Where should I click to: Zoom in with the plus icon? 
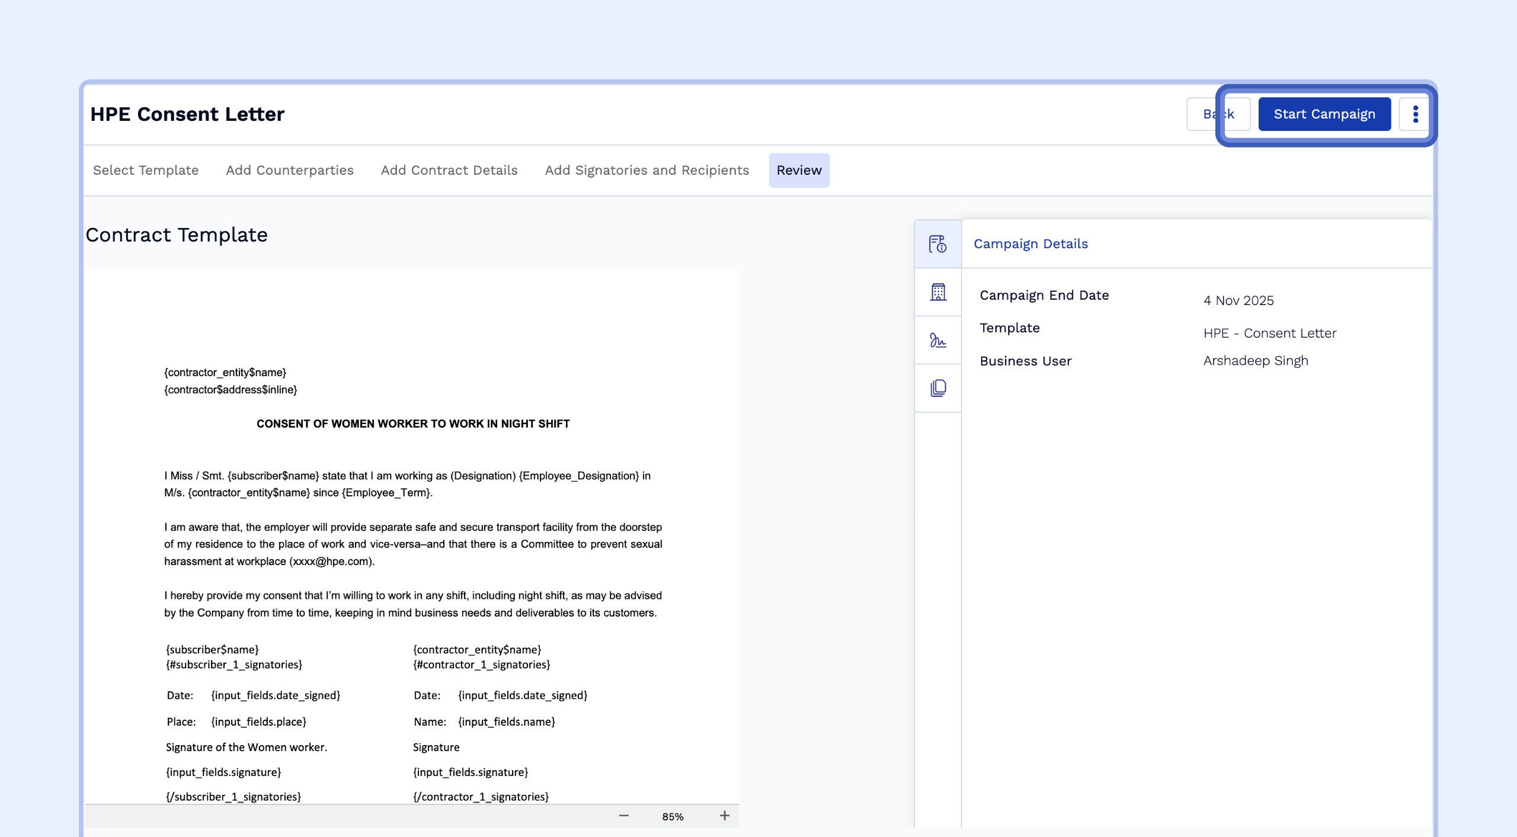pyautogui.click(x=724, y=816)
